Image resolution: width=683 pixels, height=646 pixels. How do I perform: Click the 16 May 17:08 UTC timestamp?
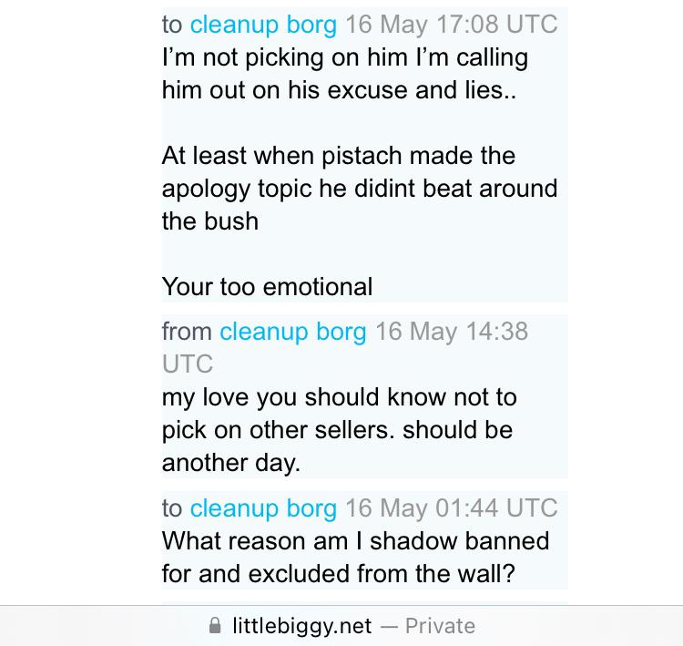[x=451, y=24]
